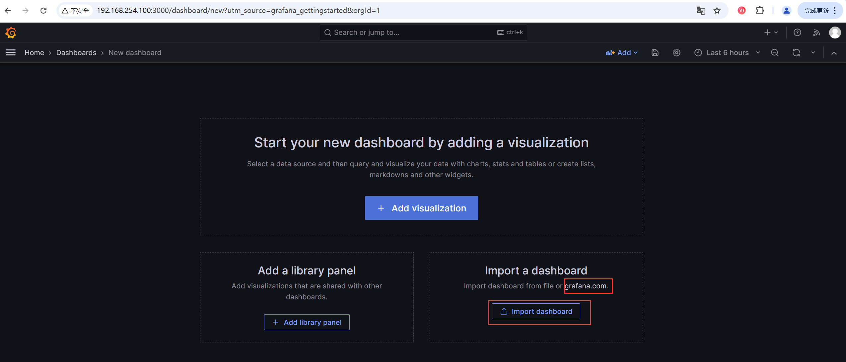The height and width of the screenshot is (362, 846).
Task: Click the user profile avatar
Action: pos(835,33)
